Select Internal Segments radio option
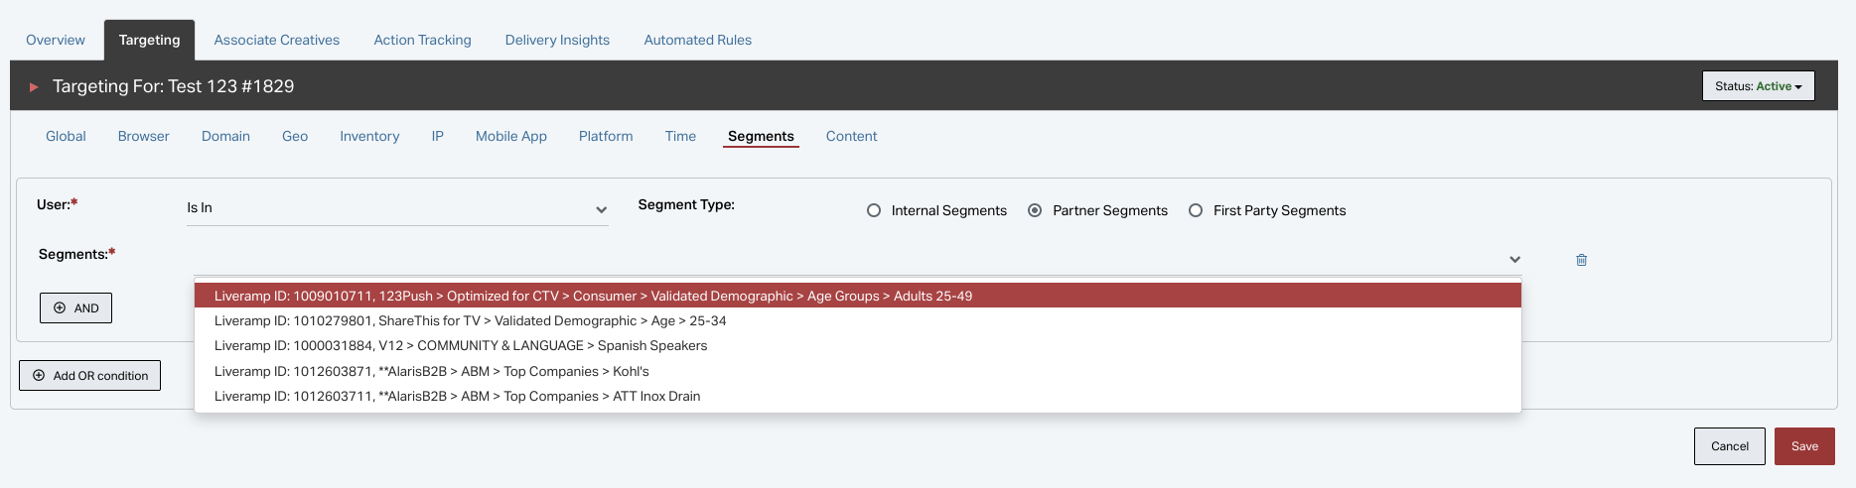 click(874, 210)
